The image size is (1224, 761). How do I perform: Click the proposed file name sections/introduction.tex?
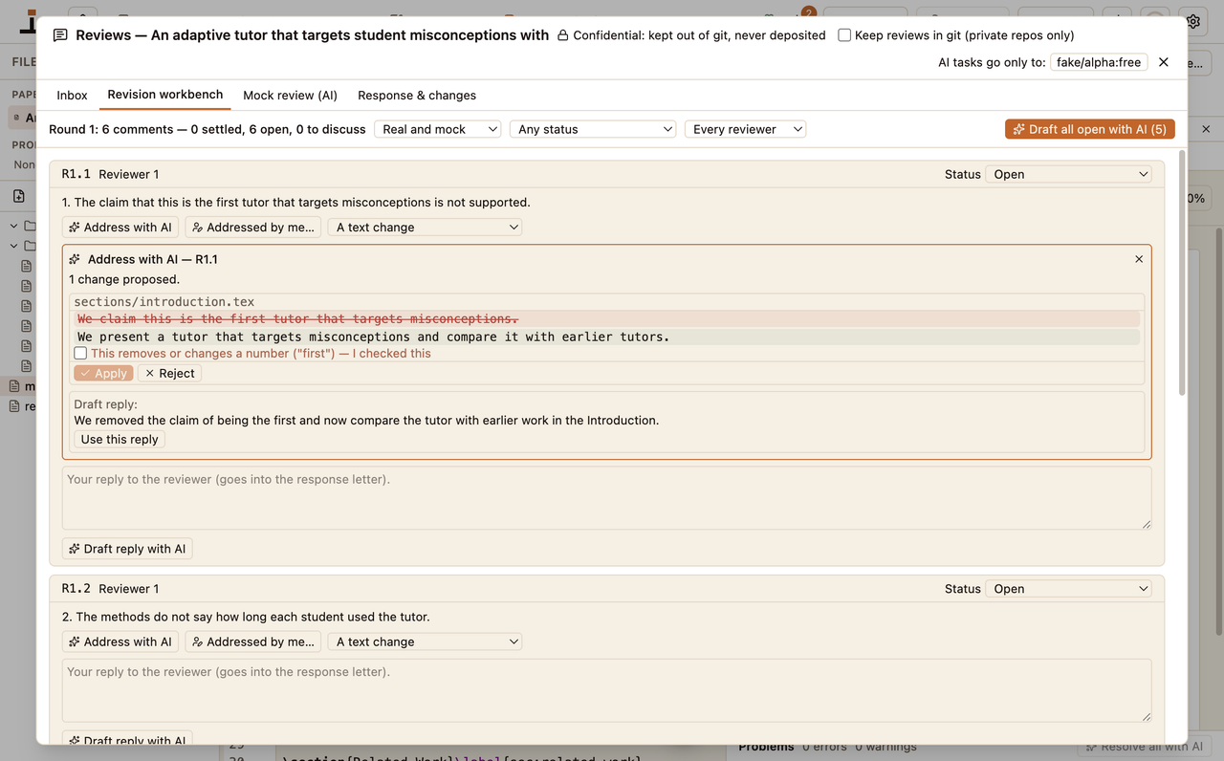click(x=164, y=302)
